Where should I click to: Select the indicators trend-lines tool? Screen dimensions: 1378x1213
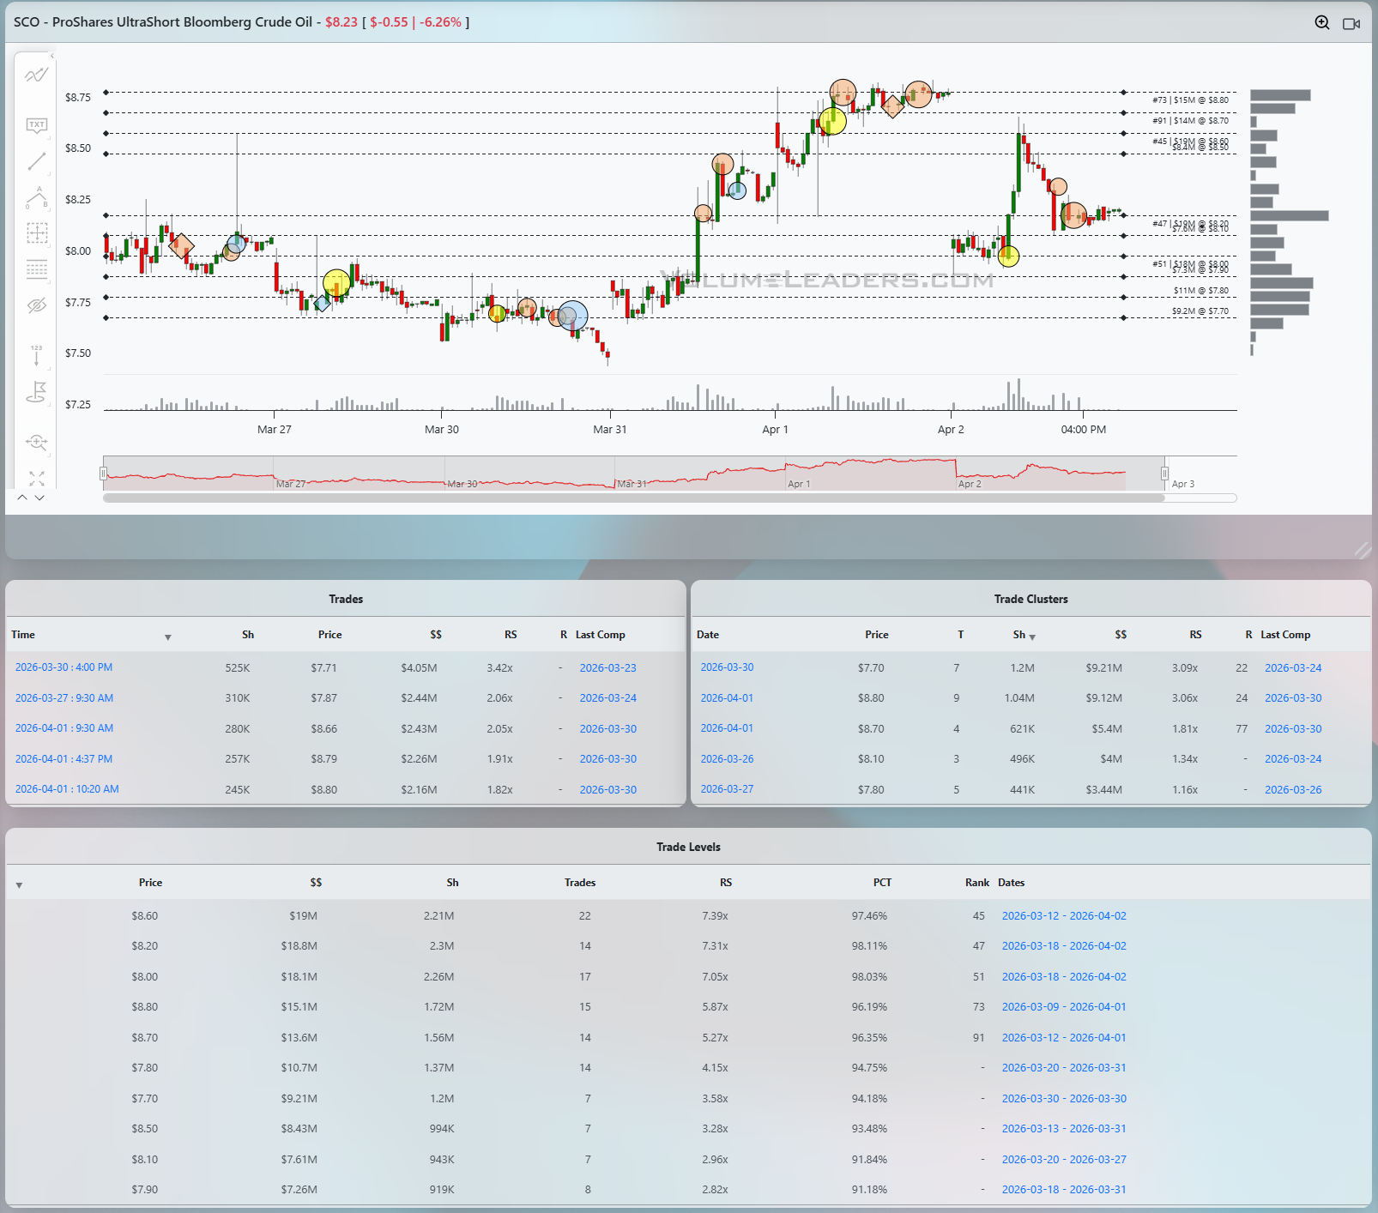(x=37, y=75)
